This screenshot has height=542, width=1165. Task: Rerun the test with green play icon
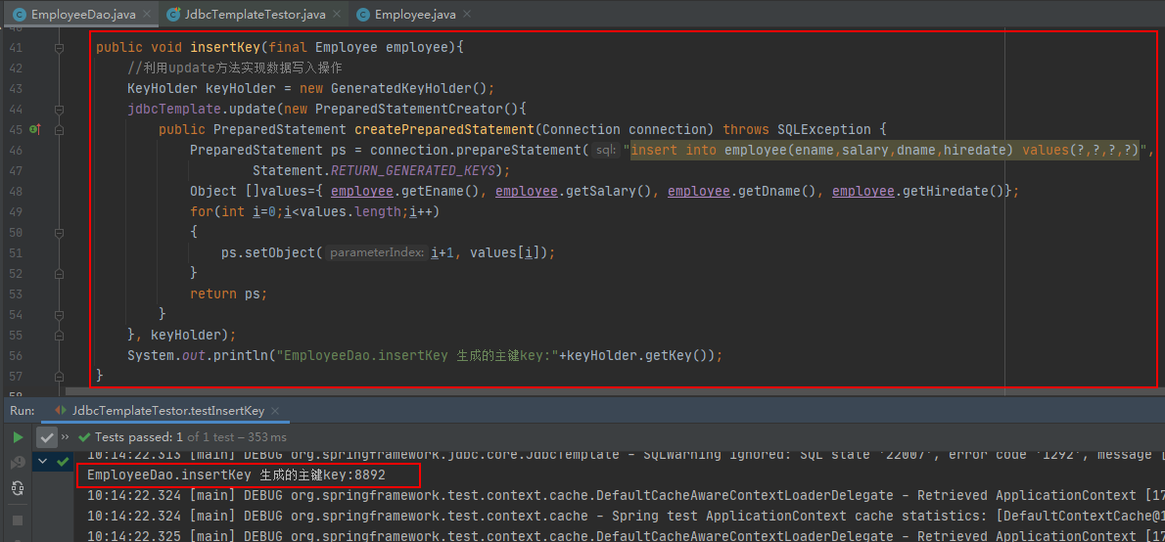click(x=18, y=437)
